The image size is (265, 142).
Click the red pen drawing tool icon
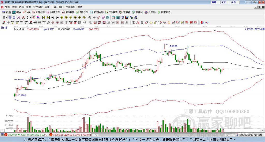(x=4, y=22)
